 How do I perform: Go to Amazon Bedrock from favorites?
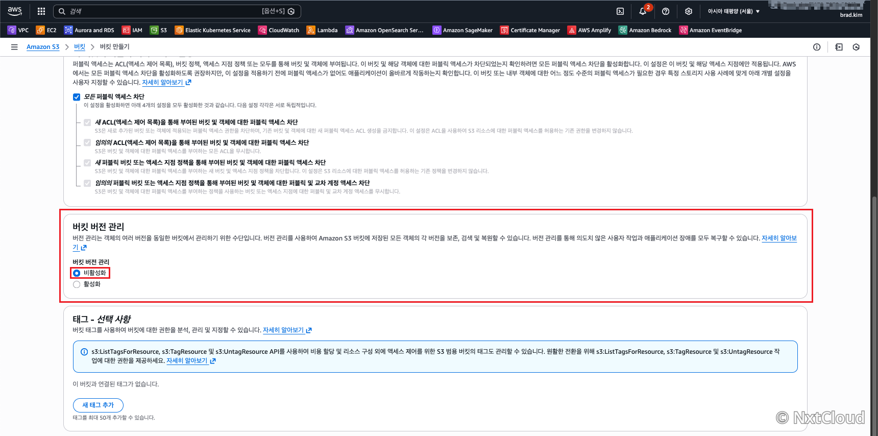645,30
